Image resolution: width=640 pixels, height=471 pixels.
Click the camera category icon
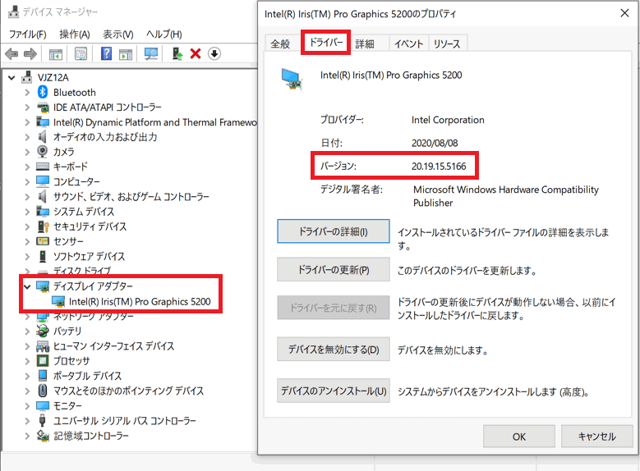point(43,152)
